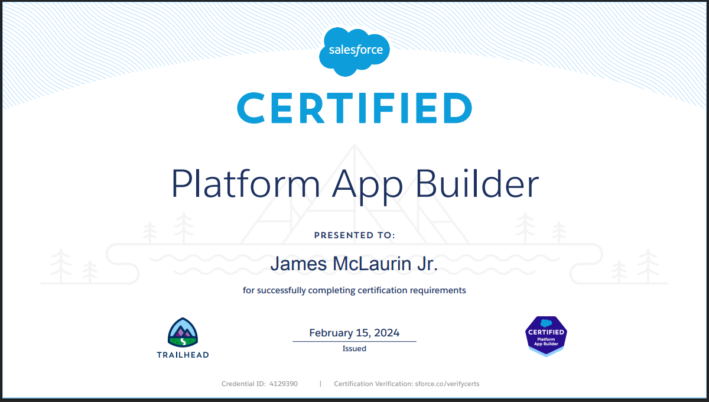709x402 pixels.
Task: Select the large CERTIFIED heading
Action: pos(354,108)
